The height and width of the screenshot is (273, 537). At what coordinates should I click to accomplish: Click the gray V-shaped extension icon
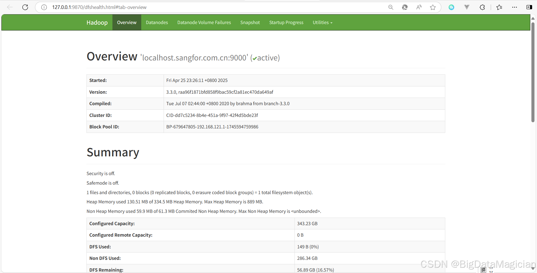[467, 7]
